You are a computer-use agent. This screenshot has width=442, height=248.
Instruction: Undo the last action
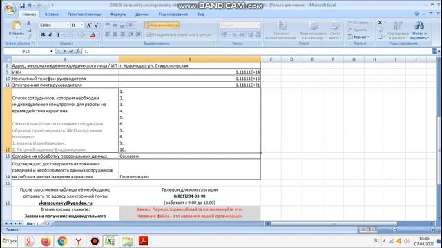[29, 6]
